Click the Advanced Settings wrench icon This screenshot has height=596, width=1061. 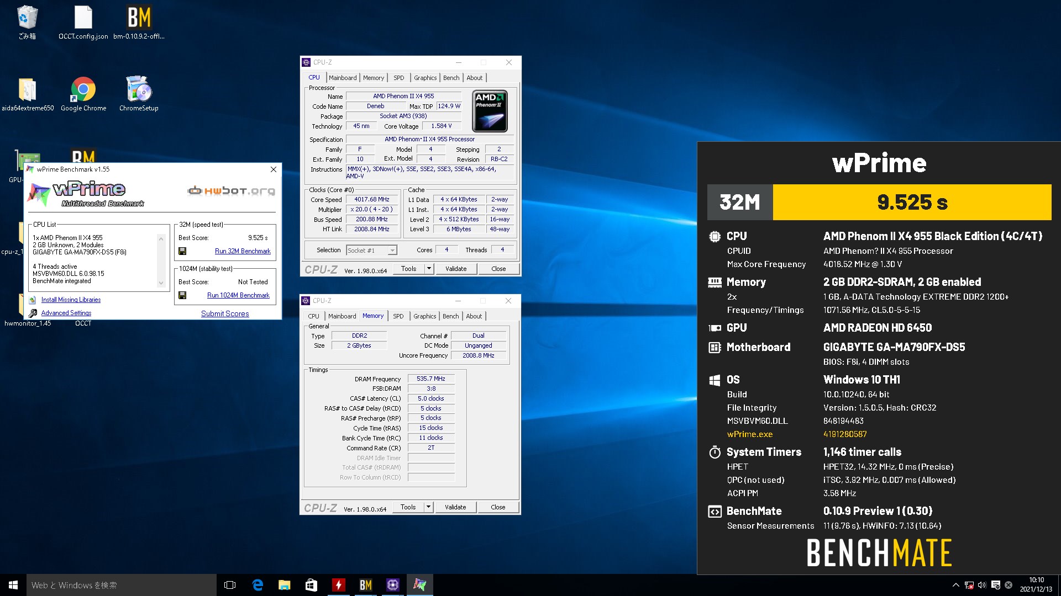32,313
